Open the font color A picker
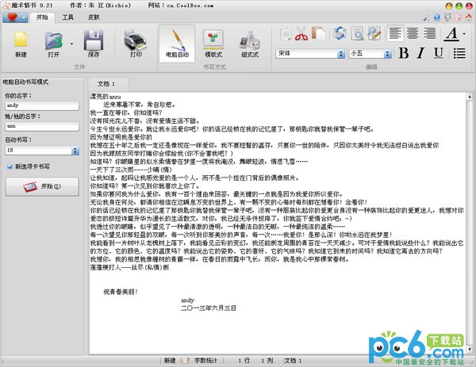Screen dimensions: 476x367 453,33
